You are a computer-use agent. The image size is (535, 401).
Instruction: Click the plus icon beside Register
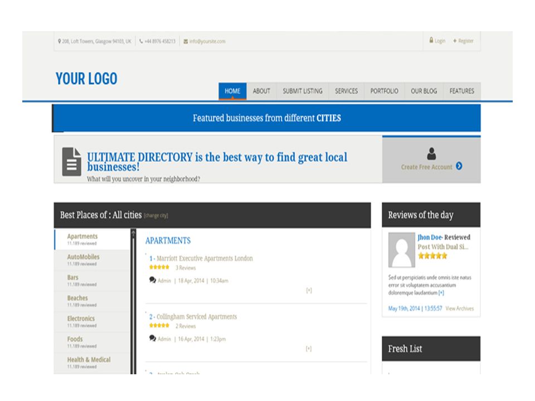point(455,41)
